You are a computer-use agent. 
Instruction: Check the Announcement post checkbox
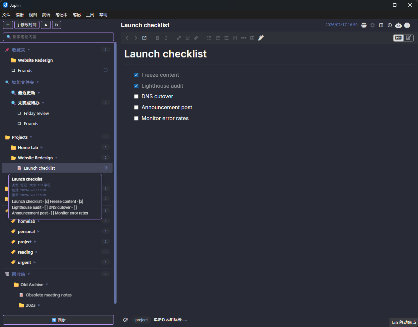point(136,108)
